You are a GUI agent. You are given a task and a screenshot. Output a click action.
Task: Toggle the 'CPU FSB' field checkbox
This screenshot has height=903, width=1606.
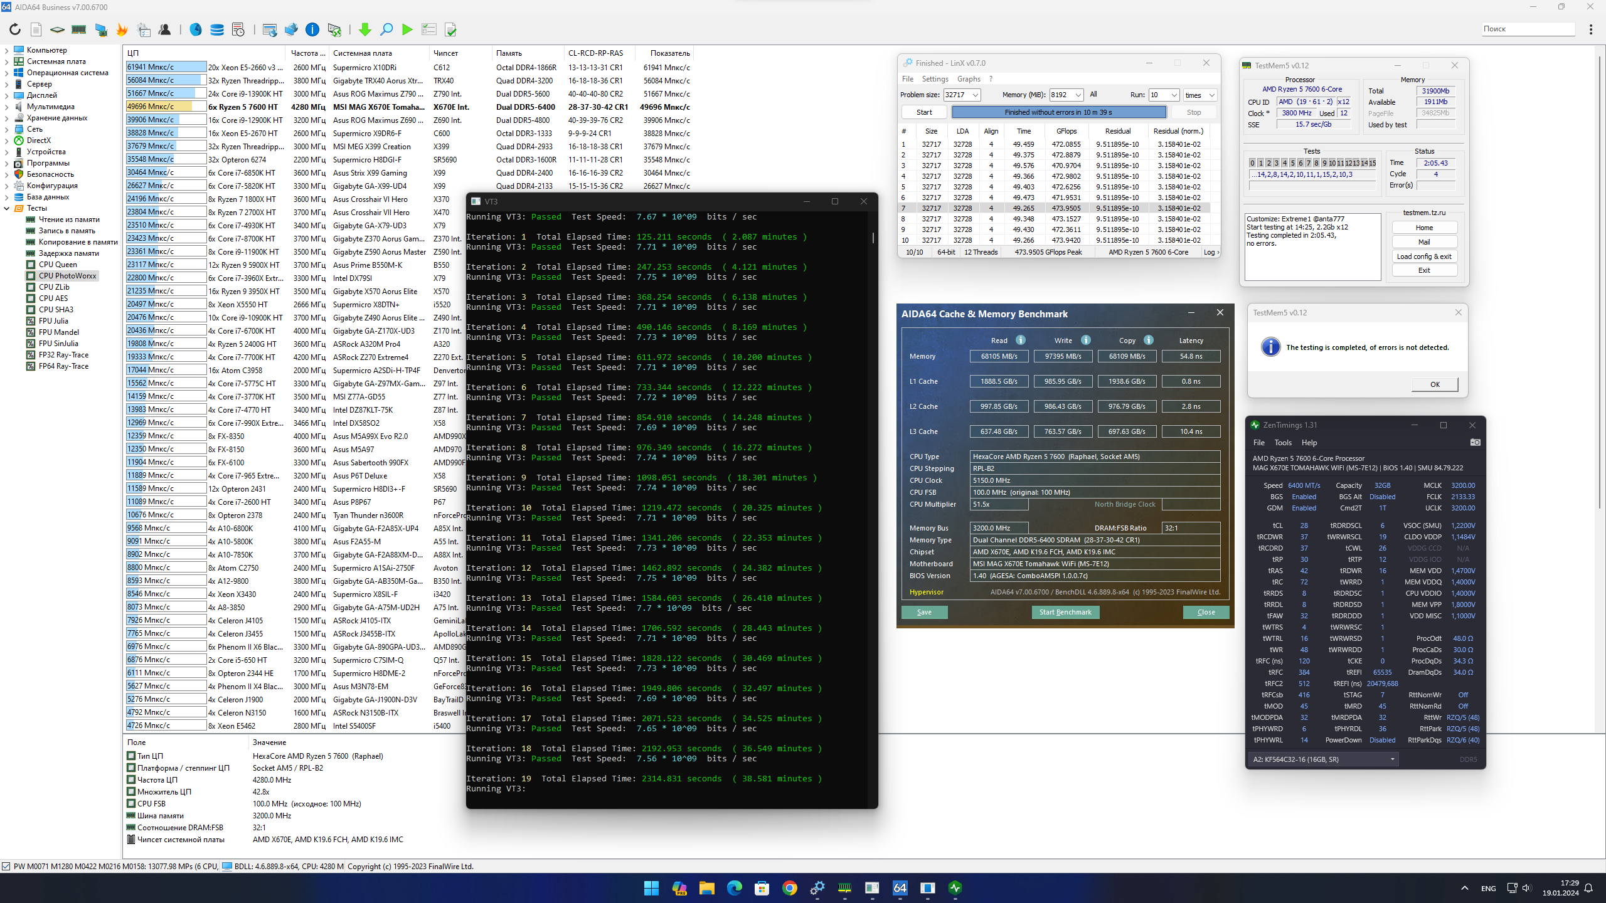click(x=131, y=803)
